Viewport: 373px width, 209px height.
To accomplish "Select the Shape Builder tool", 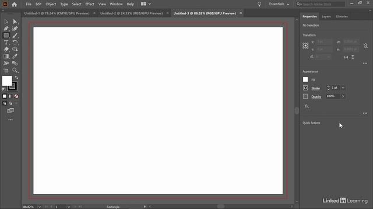I will pyautogui.click(x=15, y=49).
